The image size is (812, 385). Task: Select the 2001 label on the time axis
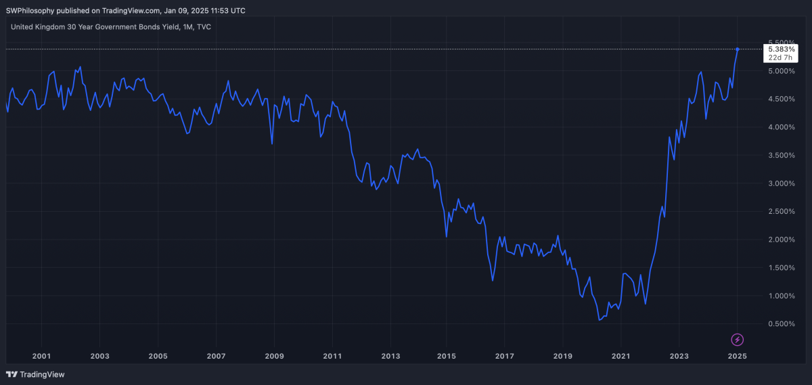point(41,356)
